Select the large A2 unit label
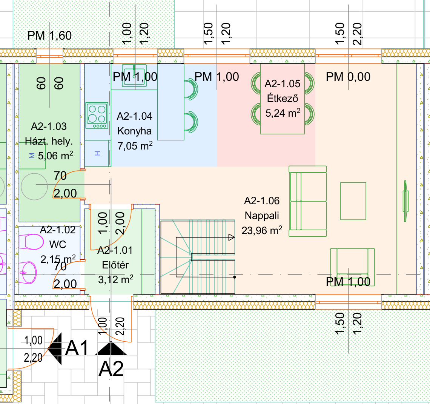430x404 pixels. coord(111,369)
